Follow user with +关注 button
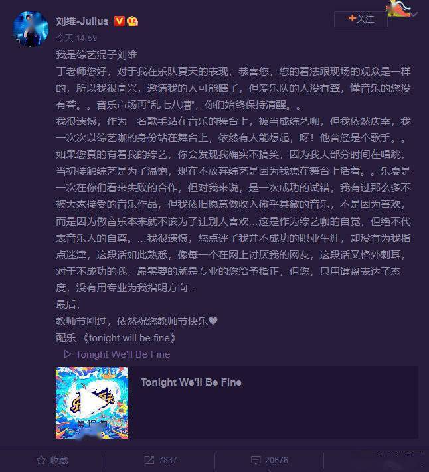The image size is (429, 472). pyautogui.click(x=361, y=19)
